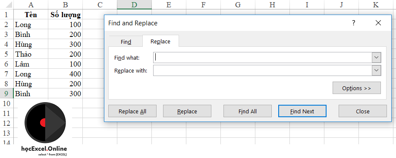Click the Help question mark in Find and Replace
The image size is (396, 158).
354,23
